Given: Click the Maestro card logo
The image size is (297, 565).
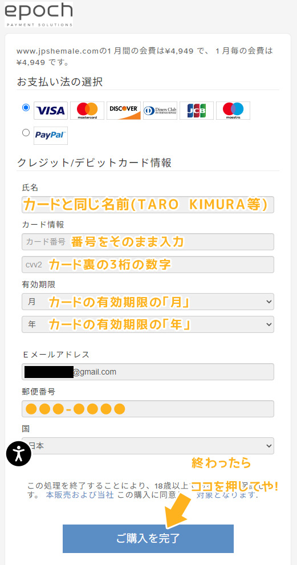Looking at the screenshot, I should click(x=233, y=111).
